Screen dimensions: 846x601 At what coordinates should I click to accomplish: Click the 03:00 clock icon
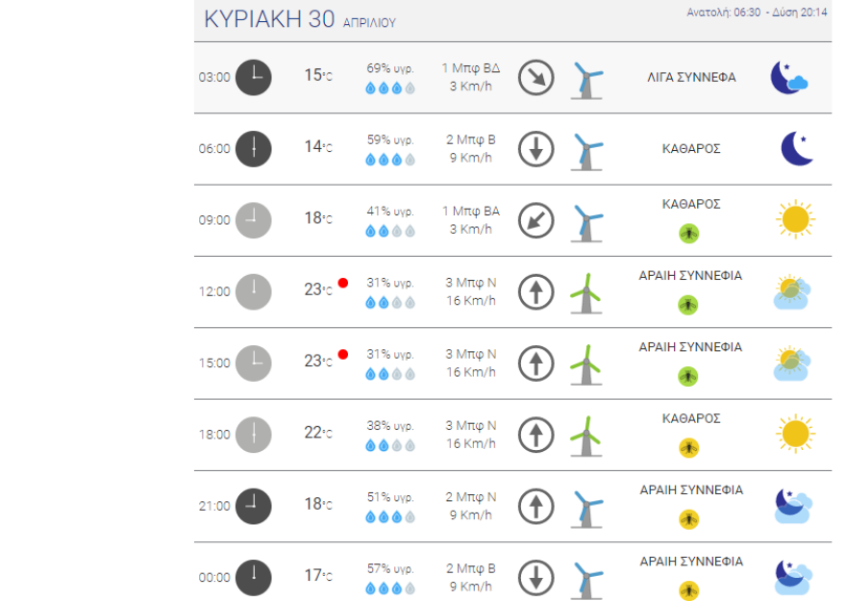coord(254,77)
